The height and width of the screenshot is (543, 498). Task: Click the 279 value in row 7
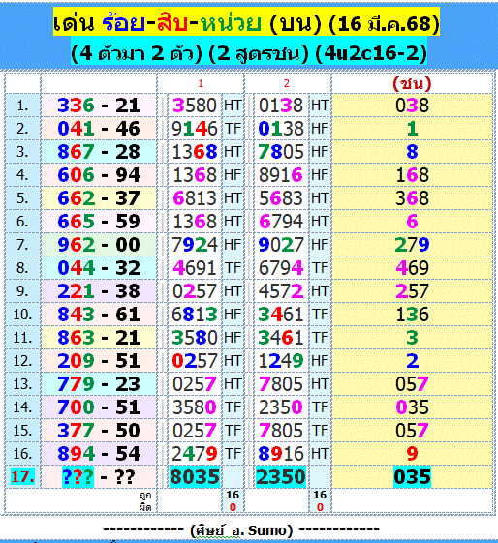click(412, 245)
